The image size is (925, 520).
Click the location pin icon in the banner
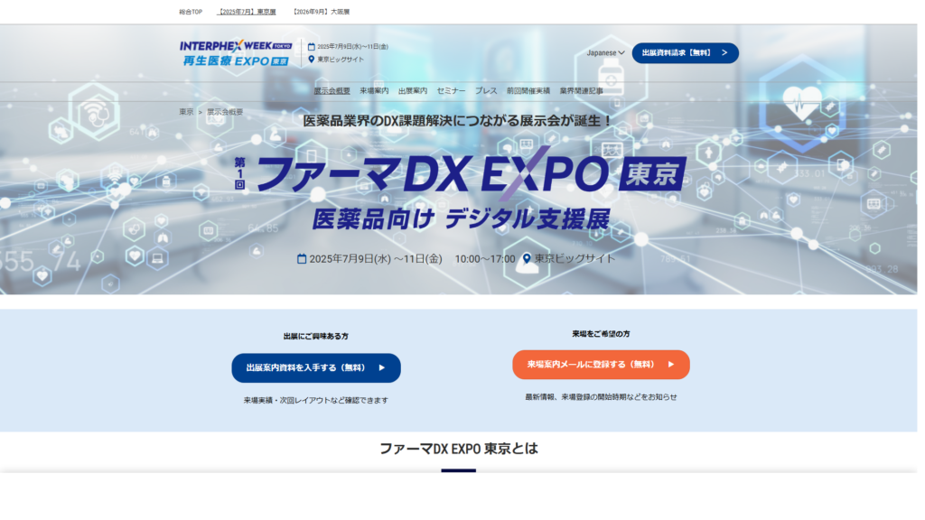[x=527, y=258]
